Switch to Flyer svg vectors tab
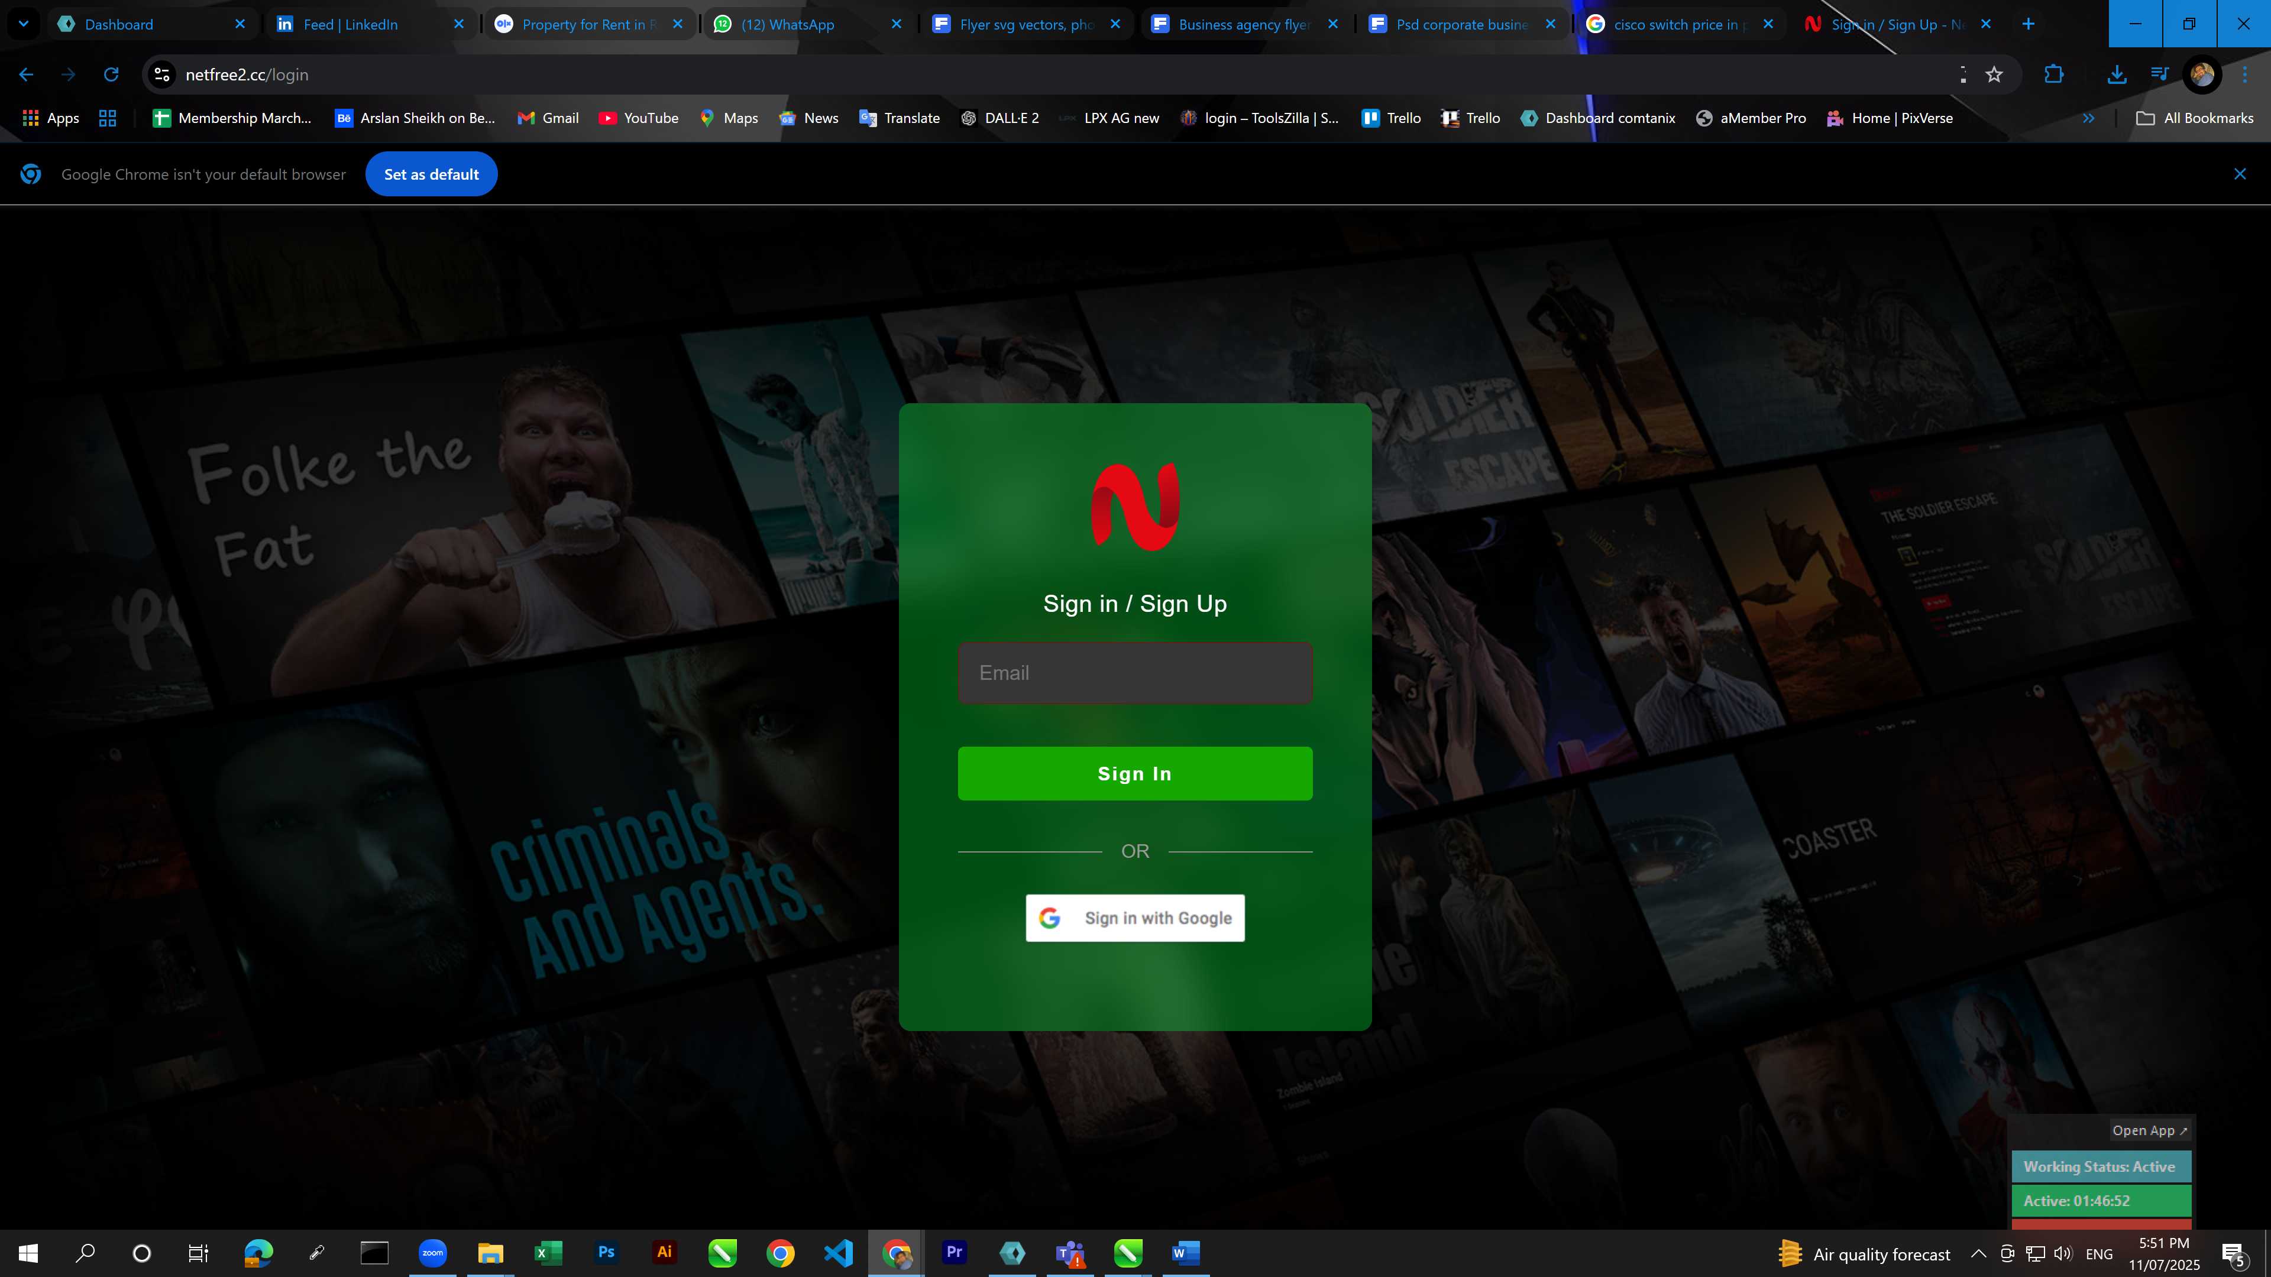 tap(1026, 24)
